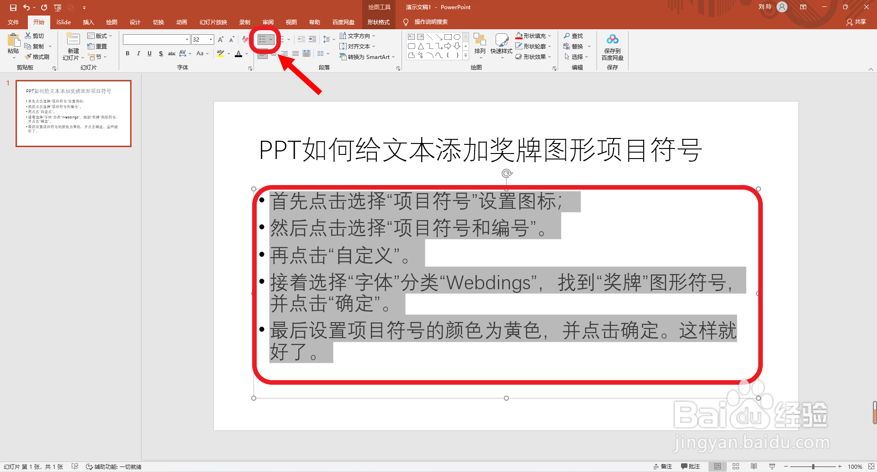Select the oval shape in gallery
Image resolution: width=877 pixels, height=472 pixels.
(457, 37)
